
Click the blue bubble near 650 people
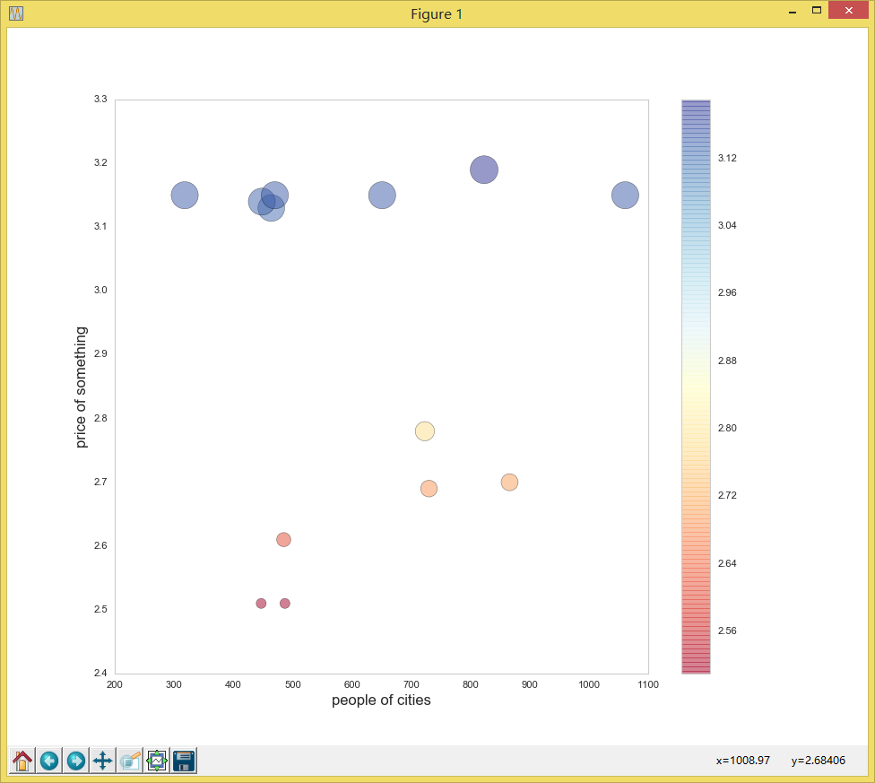coord(382,196)
